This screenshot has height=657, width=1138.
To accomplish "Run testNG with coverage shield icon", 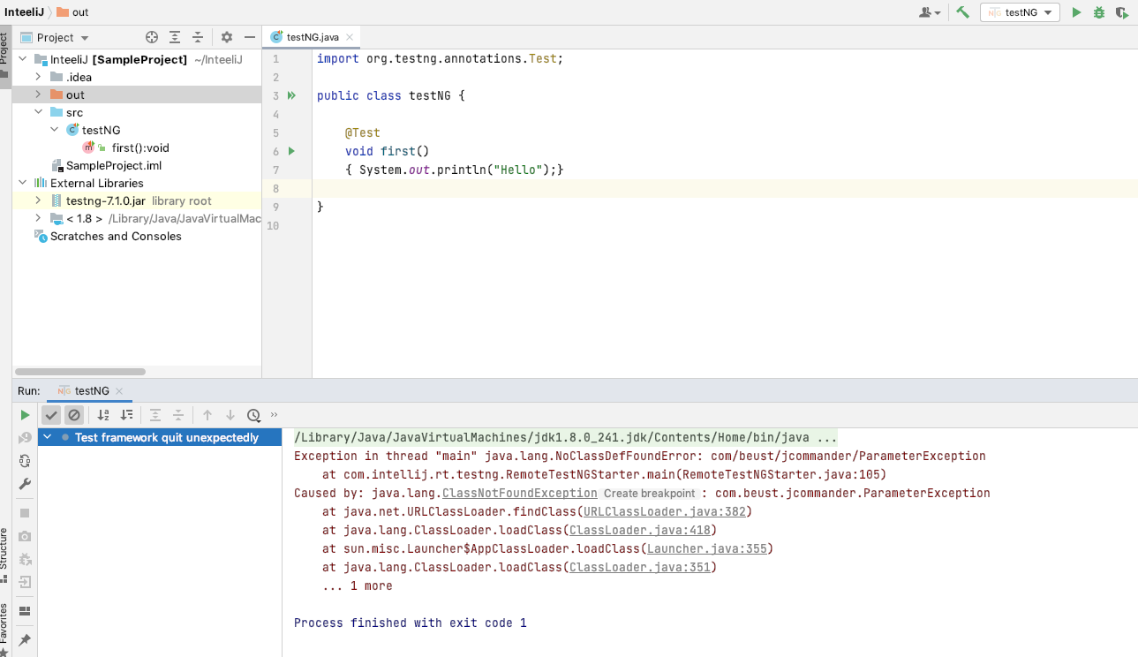I will (x=1121, y=12).
